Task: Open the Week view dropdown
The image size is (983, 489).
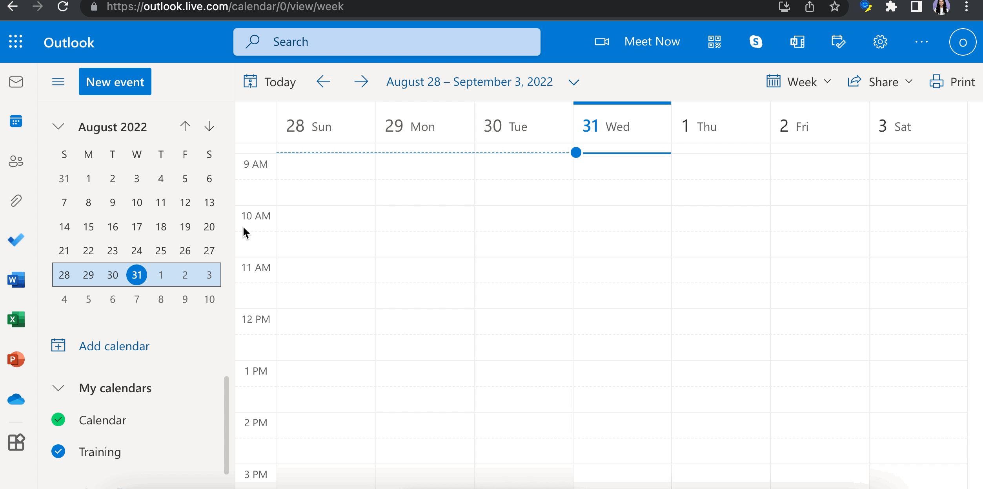Action: [x=799, y=82]
